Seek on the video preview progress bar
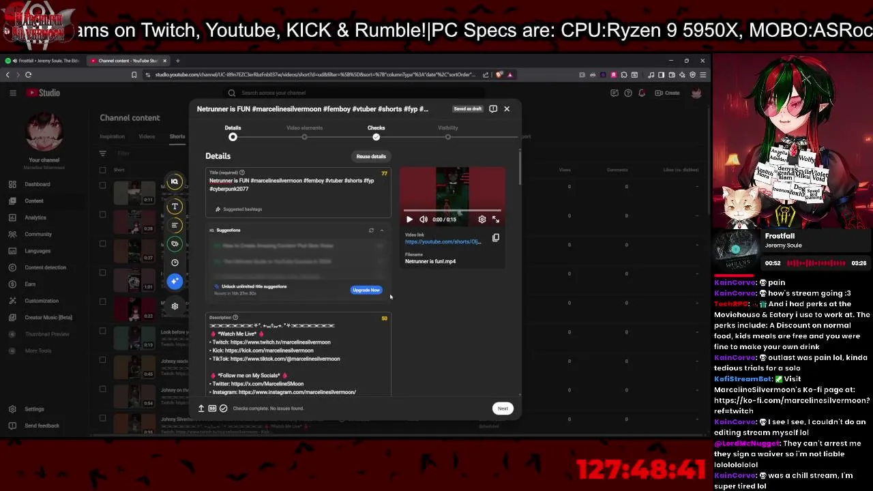Viewport: 873px width, 491px height. 452,211
